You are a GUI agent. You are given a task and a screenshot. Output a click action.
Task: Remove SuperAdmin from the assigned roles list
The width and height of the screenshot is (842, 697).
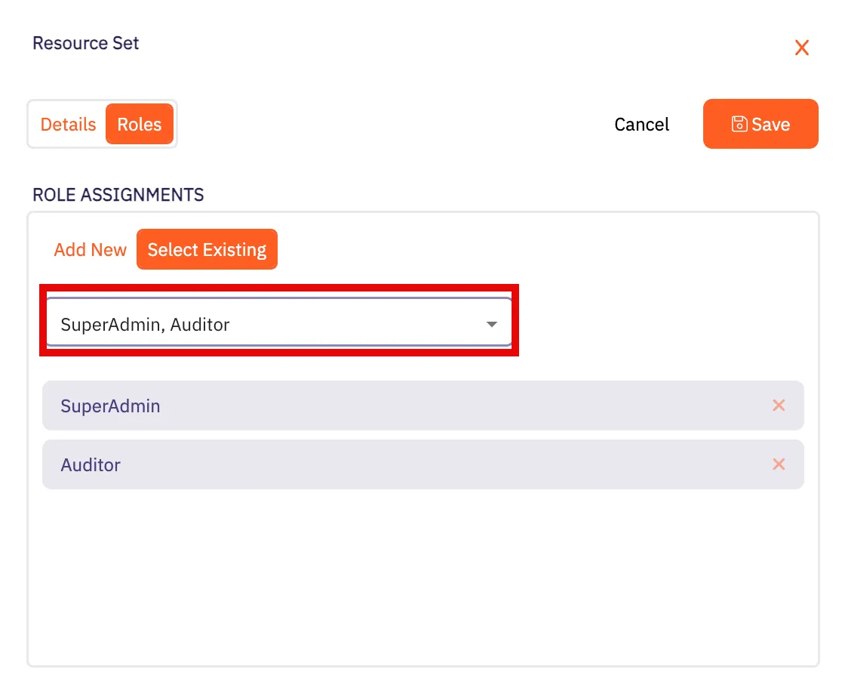(779, 406)
